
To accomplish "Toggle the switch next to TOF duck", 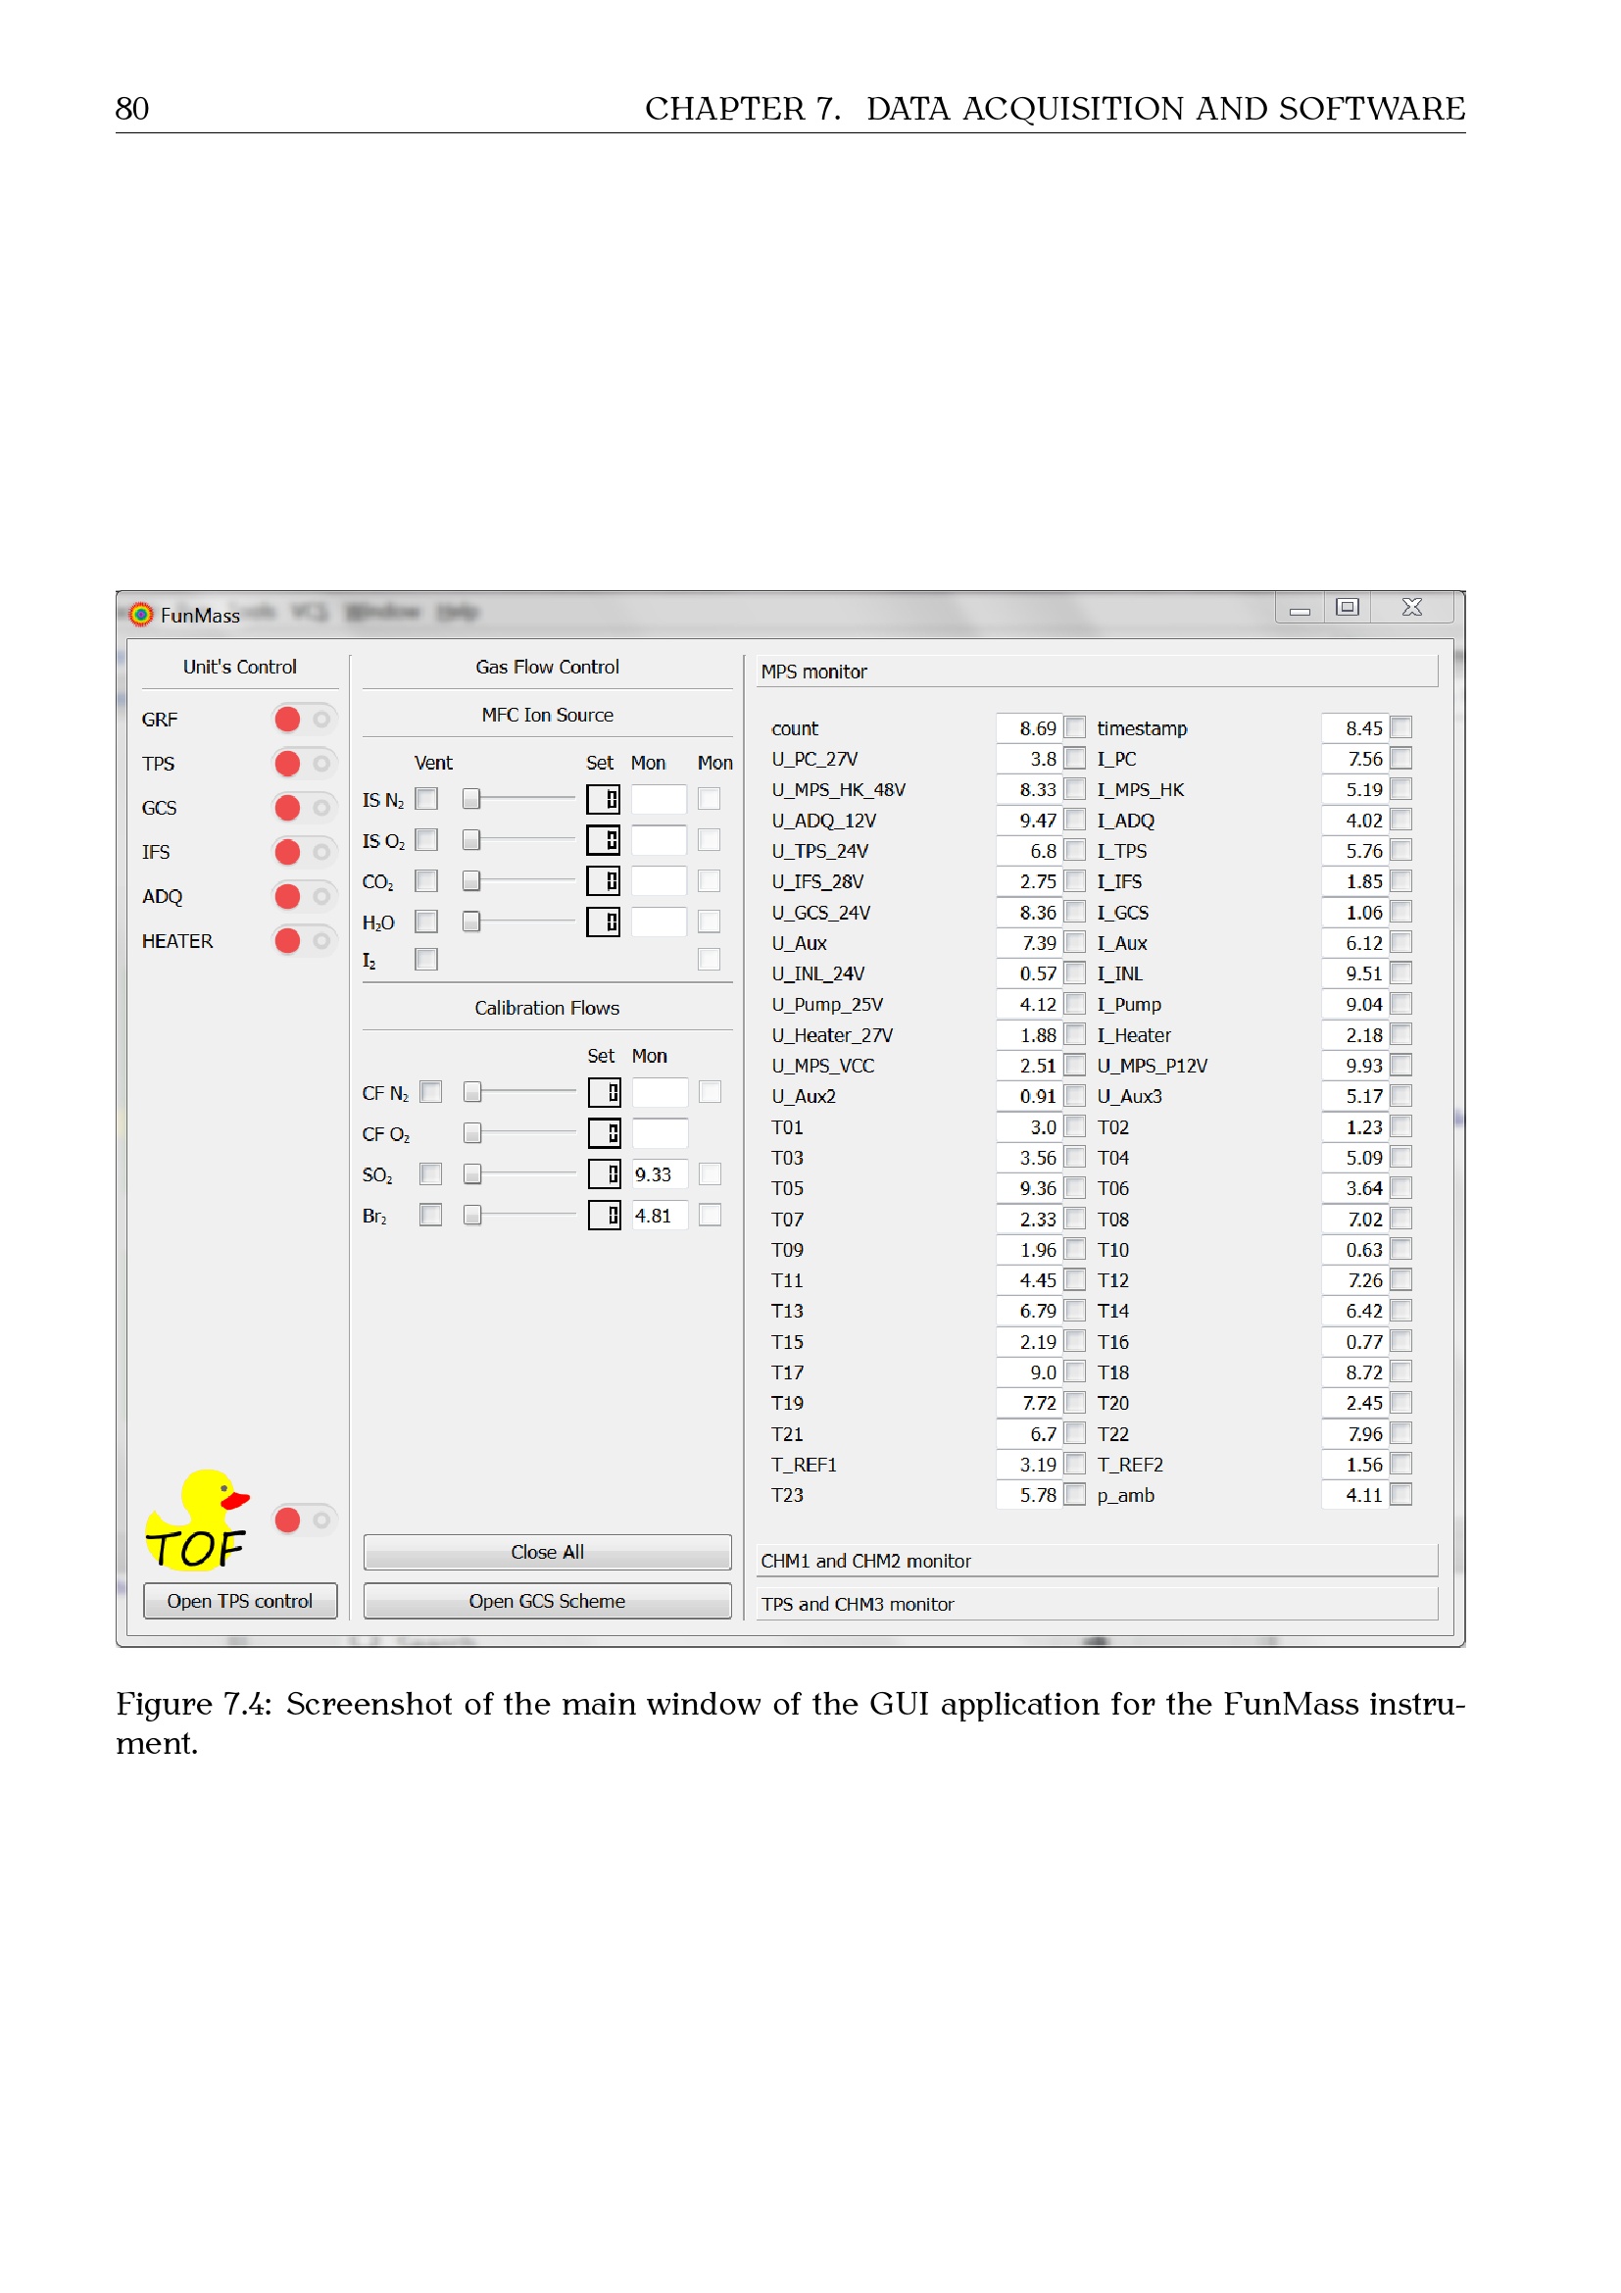I will coord(304,1520).
